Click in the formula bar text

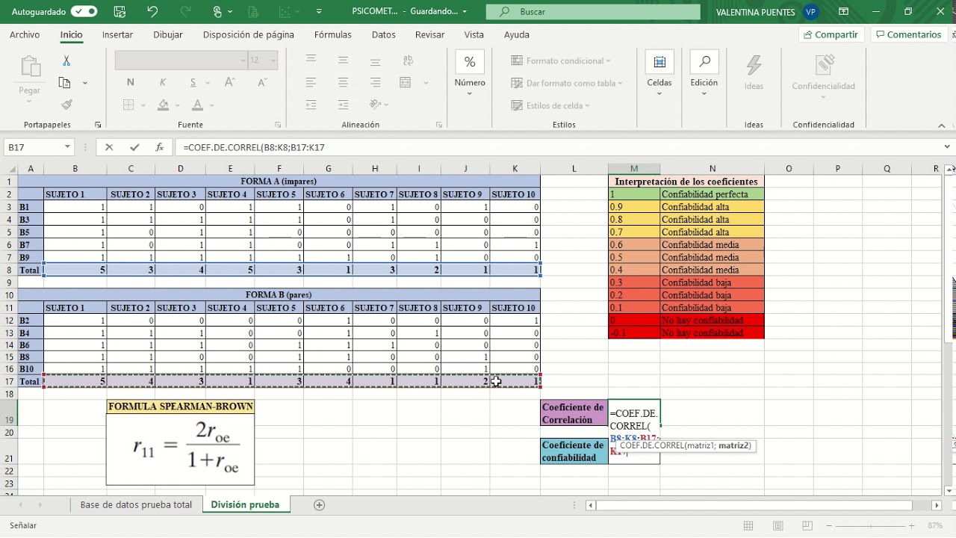point(254,148)
